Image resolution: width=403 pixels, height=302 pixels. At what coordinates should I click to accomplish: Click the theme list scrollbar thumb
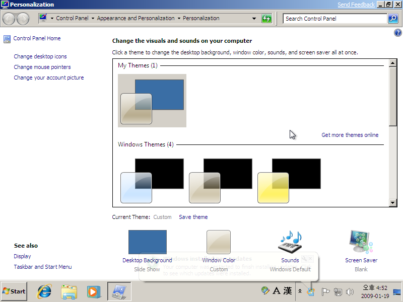tap(393, 97)
